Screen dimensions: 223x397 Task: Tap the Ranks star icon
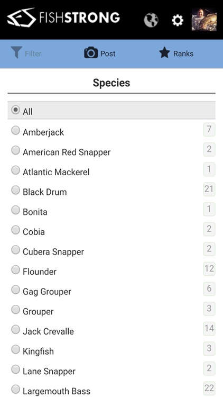(x=164, y=53)
